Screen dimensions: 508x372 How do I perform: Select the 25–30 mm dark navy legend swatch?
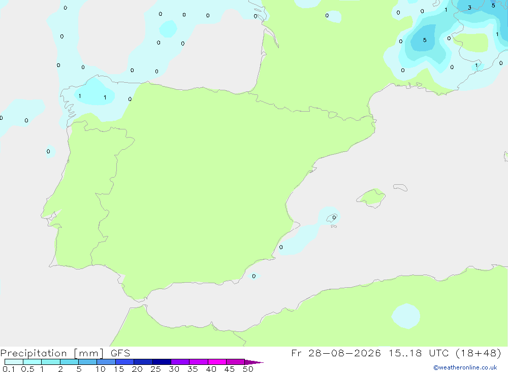162,362
